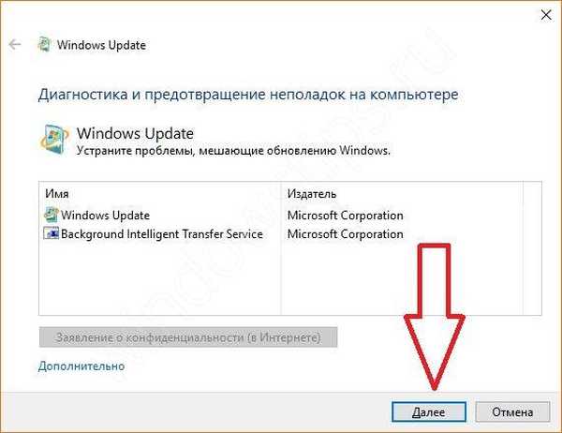Click the Устраните проблемы description text
Screen dimensions: 562x433
[233, 151]
